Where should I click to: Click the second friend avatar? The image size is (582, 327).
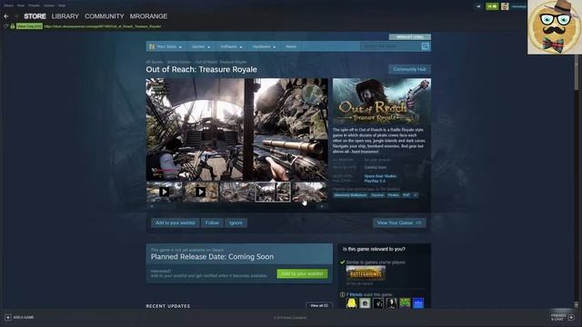pyautogui.click(x=365, y=303)
